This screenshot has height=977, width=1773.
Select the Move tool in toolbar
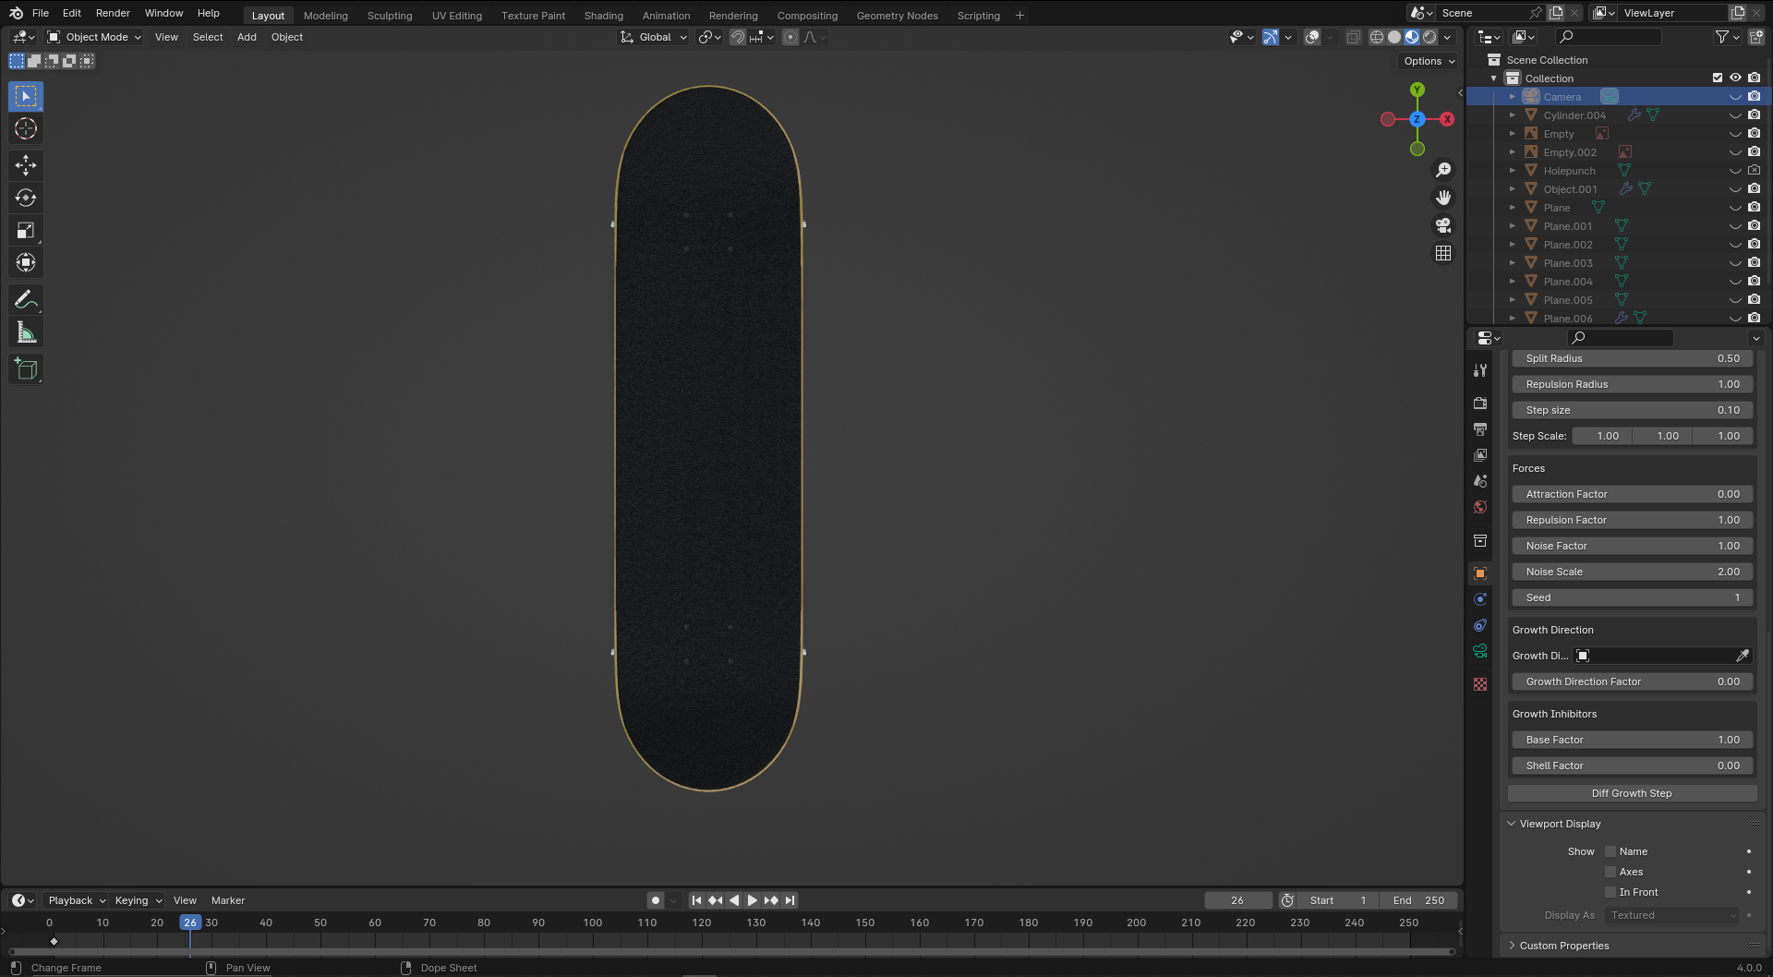point(26,165)
